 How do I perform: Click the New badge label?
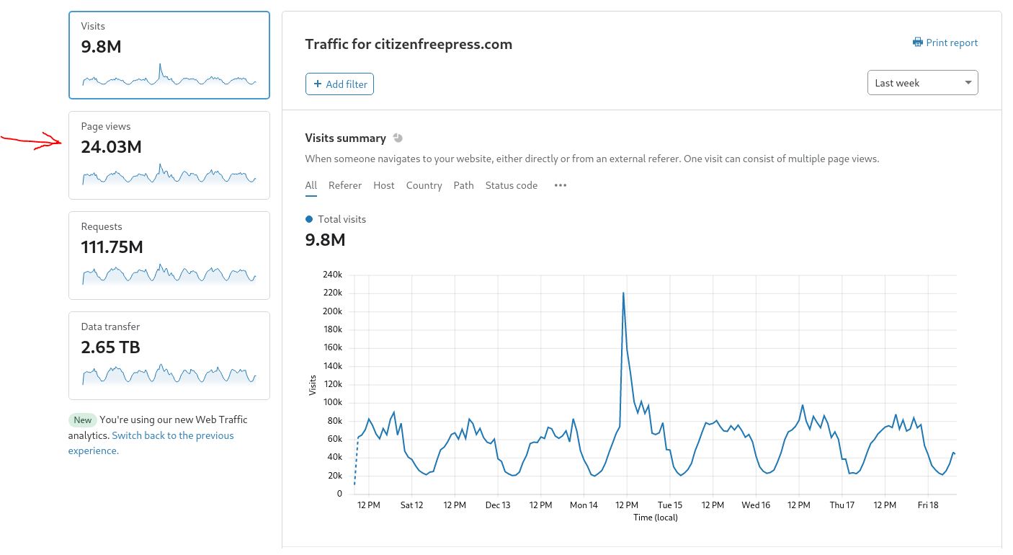click(x=83, y=420)
